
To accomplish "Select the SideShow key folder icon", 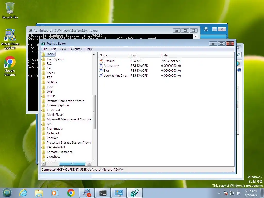I will coord(44,156).
